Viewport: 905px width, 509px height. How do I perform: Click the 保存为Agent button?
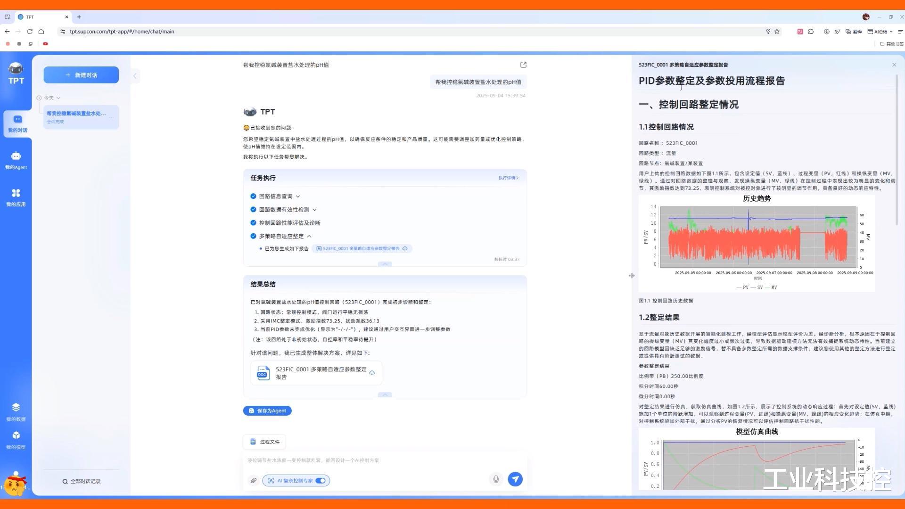coord(267,410)
